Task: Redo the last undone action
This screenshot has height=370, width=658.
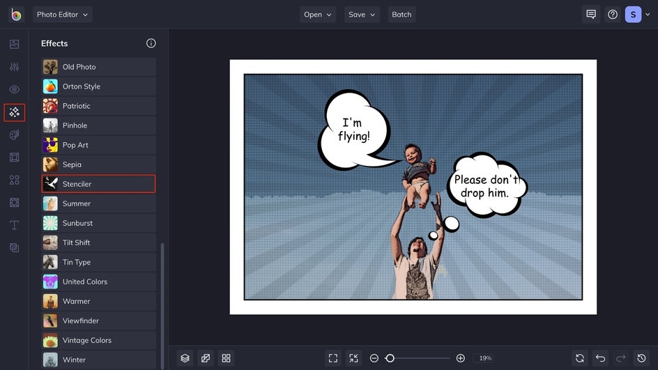Action: click(621, 358)
